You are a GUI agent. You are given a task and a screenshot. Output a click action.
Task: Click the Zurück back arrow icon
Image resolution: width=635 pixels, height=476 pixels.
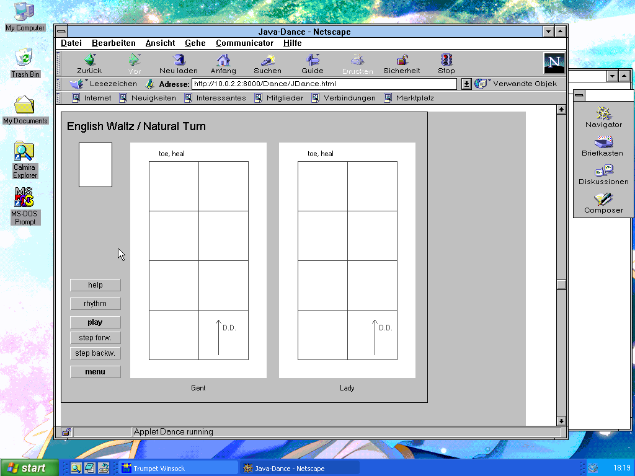click(x=89, y=60)
